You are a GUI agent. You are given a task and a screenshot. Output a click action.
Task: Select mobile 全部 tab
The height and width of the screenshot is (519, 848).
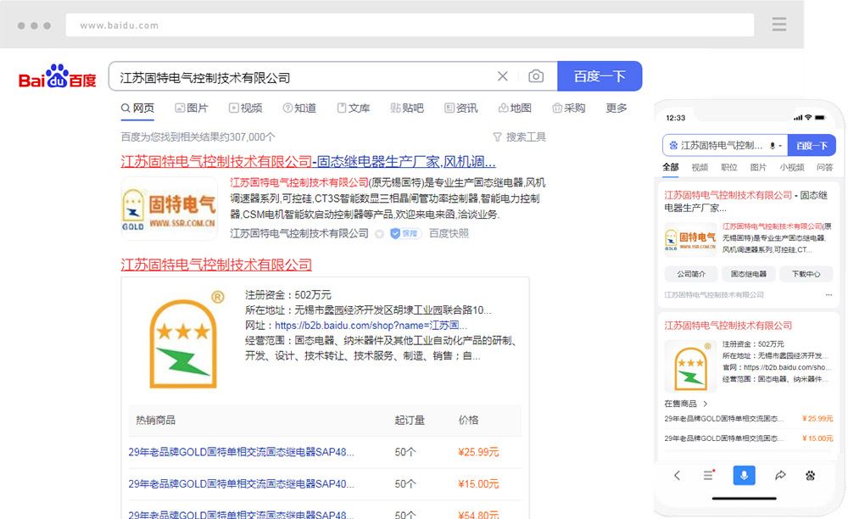click(x=671, y=167)
